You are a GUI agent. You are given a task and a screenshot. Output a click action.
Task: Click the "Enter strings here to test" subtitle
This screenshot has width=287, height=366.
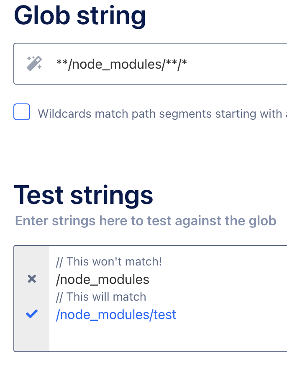(x=146, y=221)
